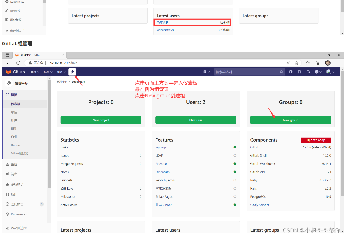
Task: Click the New group button
Action: [x=290, y=120]
